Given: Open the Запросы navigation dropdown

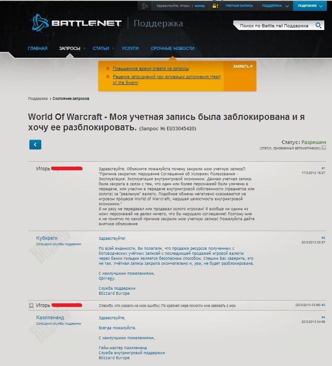Looking at the screenshot, I should pos(72,48).
